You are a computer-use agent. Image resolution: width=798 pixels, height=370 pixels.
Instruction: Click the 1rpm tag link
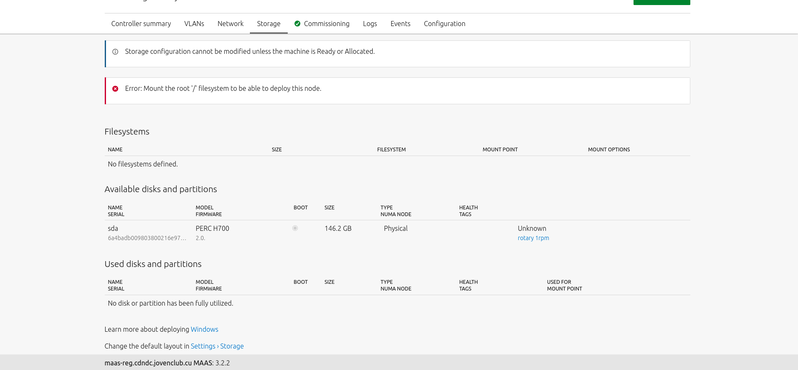tap(542, 238)
